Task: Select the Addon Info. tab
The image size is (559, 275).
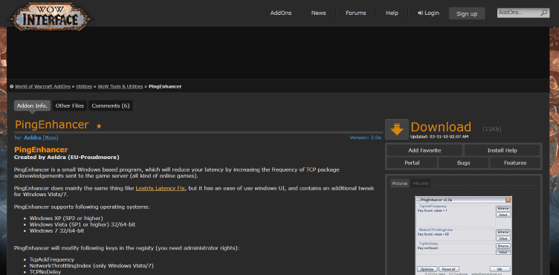Action: coord(32,106)
